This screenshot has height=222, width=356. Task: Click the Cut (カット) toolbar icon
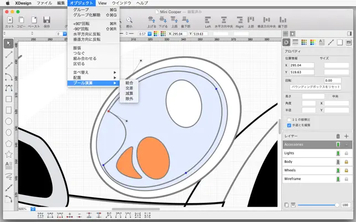(9, 20)
